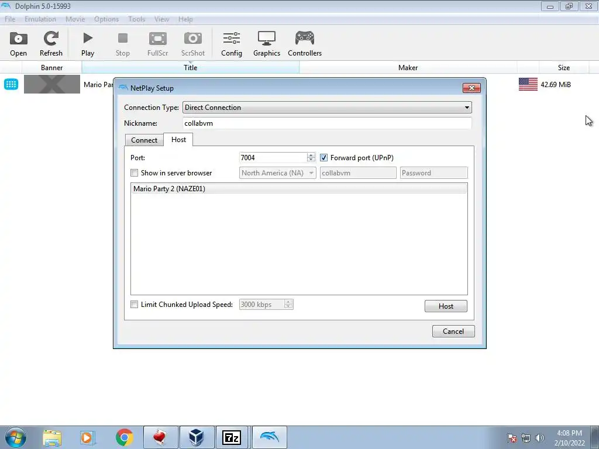599x449 pixels.
Task: Open the 7-Zip taskbar icon
Action: coord(232,437)
